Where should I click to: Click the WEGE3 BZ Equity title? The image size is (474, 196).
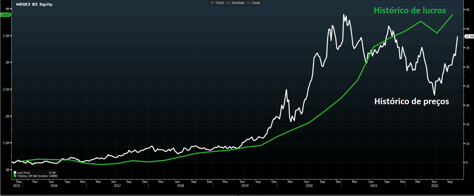[x=34, y=5]
